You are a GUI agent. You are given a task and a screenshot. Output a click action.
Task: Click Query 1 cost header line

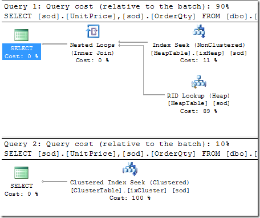[117, 6]
